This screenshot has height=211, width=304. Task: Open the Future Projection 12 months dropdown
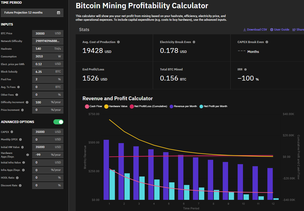click(x=32, y=13)
